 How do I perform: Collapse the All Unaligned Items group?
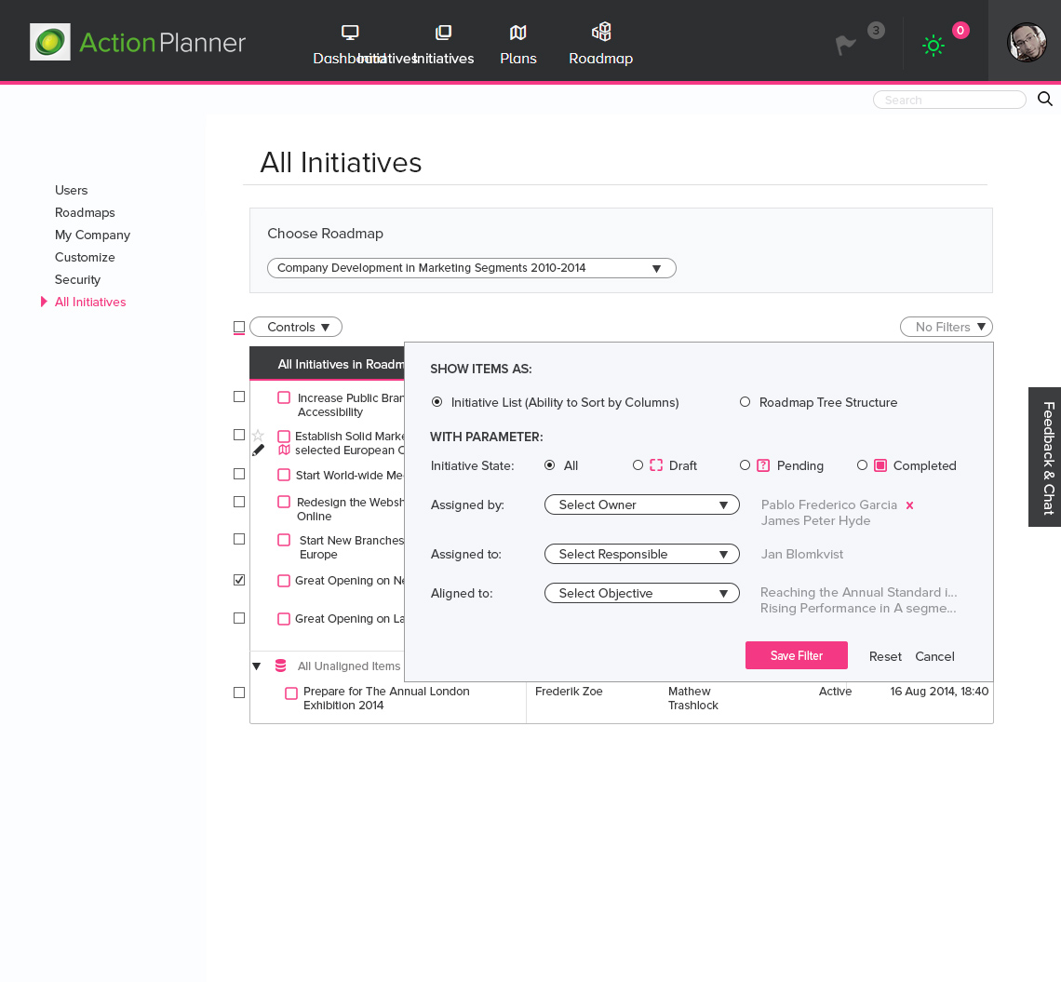pos(257,666)
